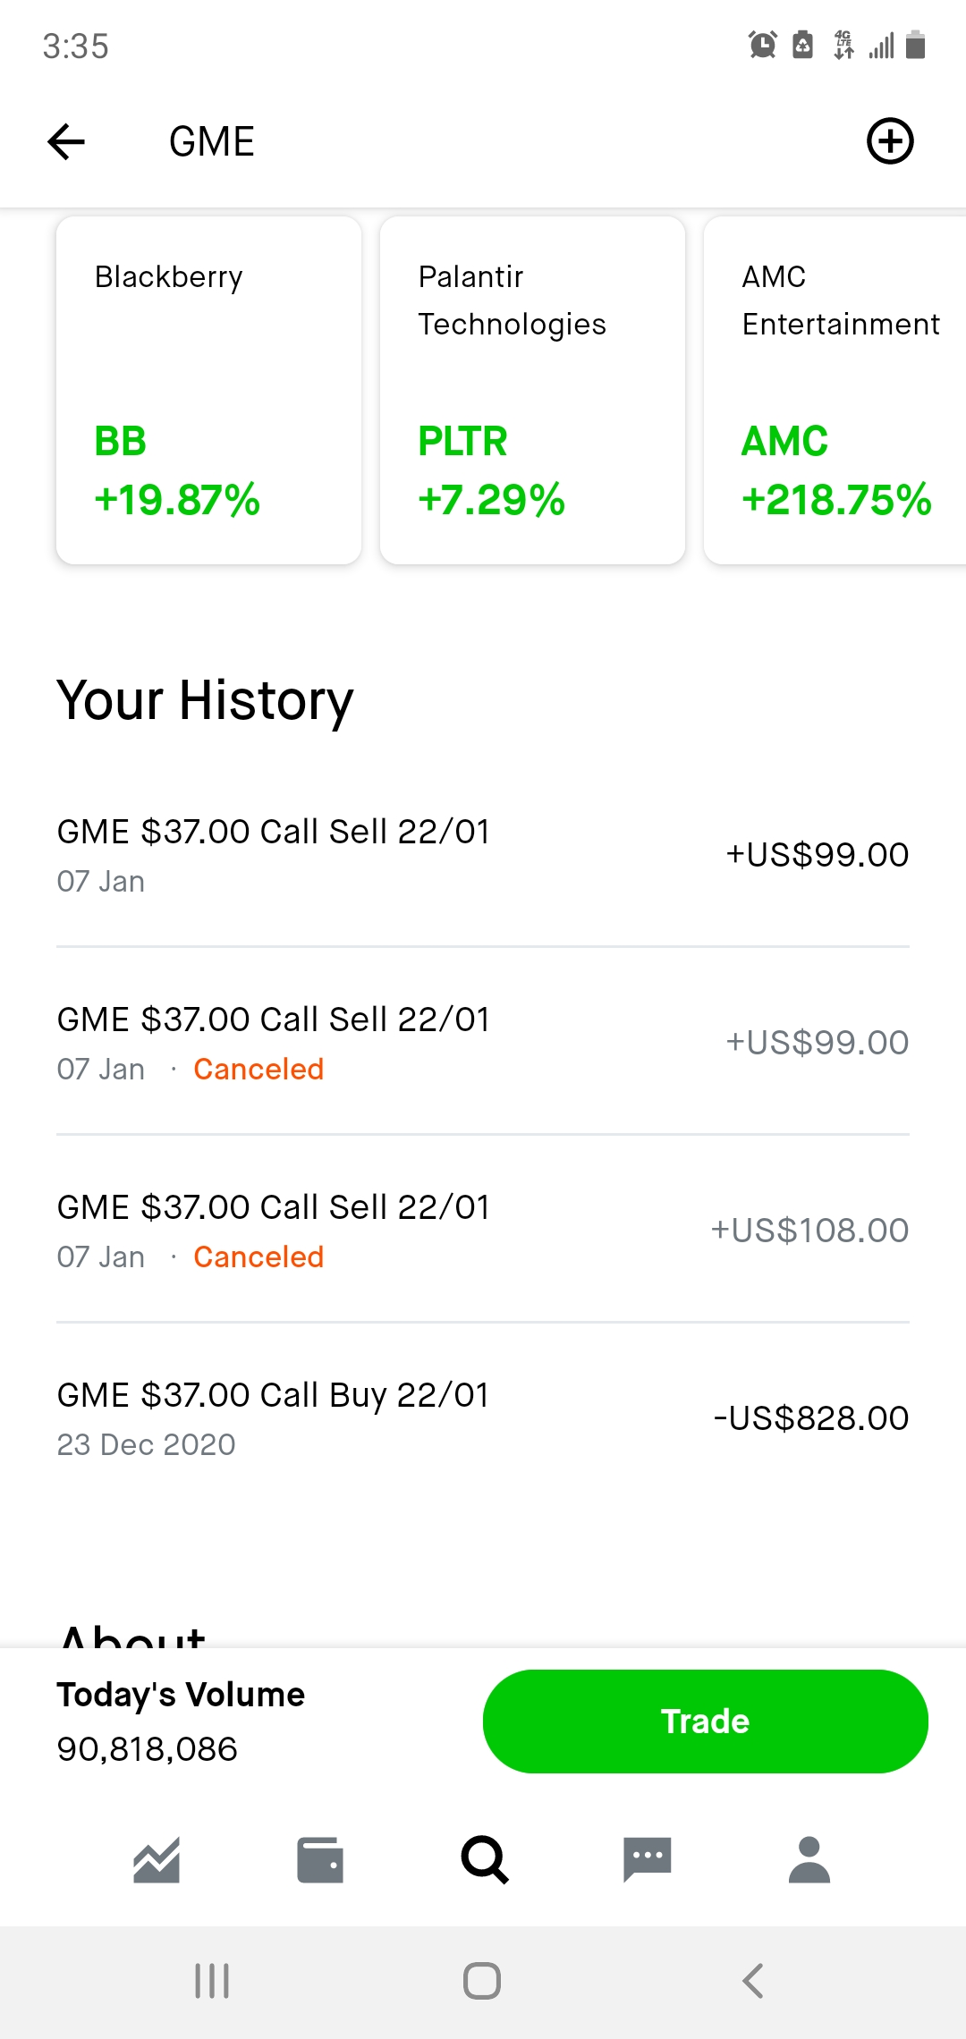Viewport: 966px width, 2039px height.
Task: Tap Android home button
Action: pyautogui.click(x=482, y=1981)
